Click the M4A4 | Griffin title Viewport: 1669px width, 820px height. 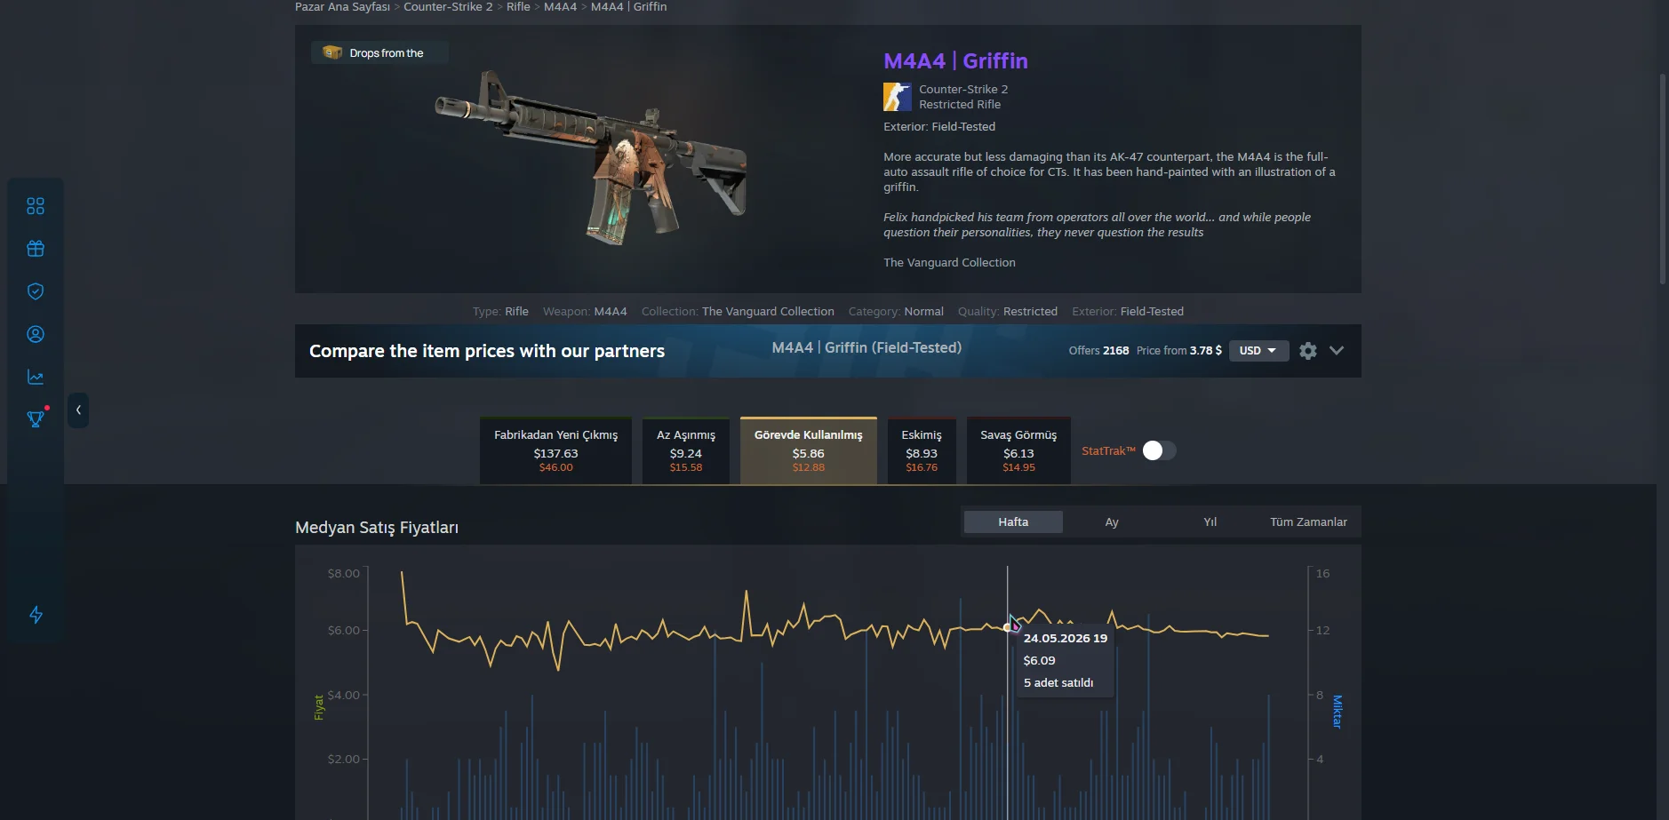pos(955,60)
